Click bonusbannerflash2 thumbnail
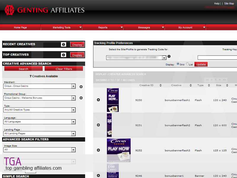The image size is (237, 178). tap(109, 125)
